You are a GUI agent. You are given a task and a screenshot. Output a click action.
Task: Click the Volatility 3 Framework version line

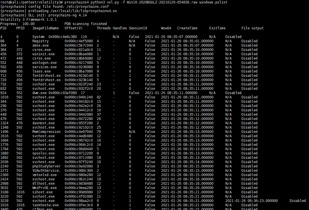(28, 20)
